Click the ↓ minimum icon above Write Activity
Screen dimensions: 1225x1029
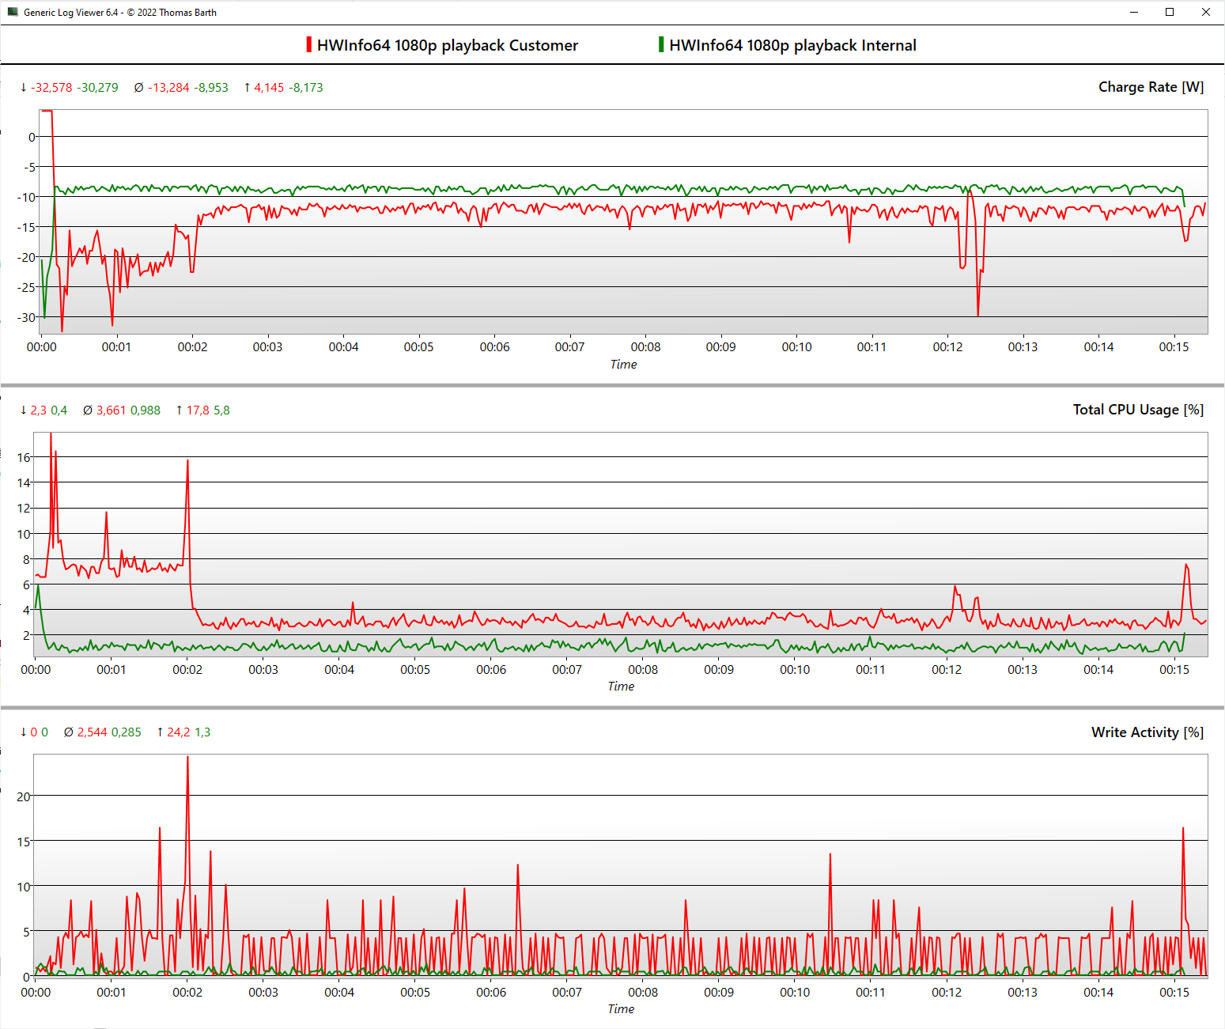pyautogui.click(x=23, y=732)
